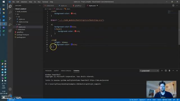Image resolution: width=180 pixels, height=101 pixels.
Task: Click the Windows Start button
Action: [x=4, y=2]
